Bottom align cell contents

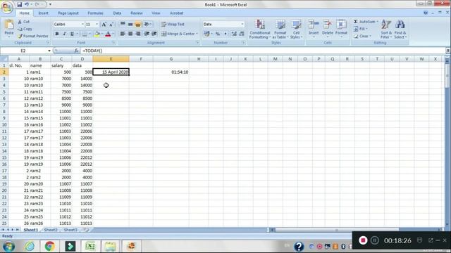tap(138, 25)
